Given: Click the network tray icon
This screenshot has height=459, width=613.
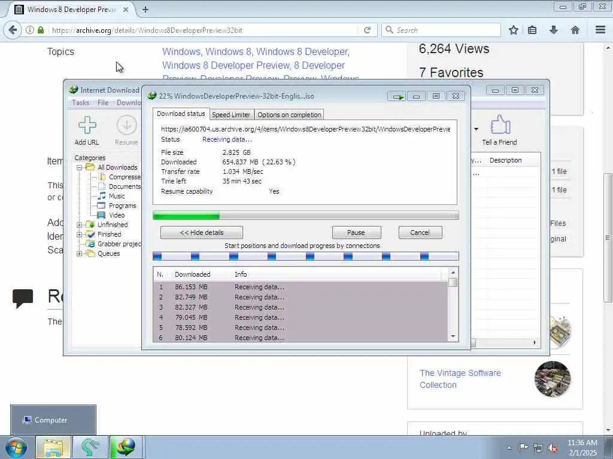Looking at the screenshot, I should pos(538,448).
